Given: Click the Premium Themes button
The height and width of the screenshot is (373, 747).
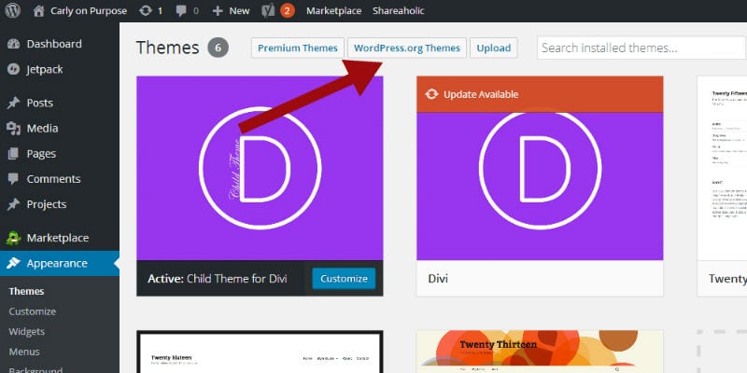Looking at the screenshot, I should tap(298, 48).
